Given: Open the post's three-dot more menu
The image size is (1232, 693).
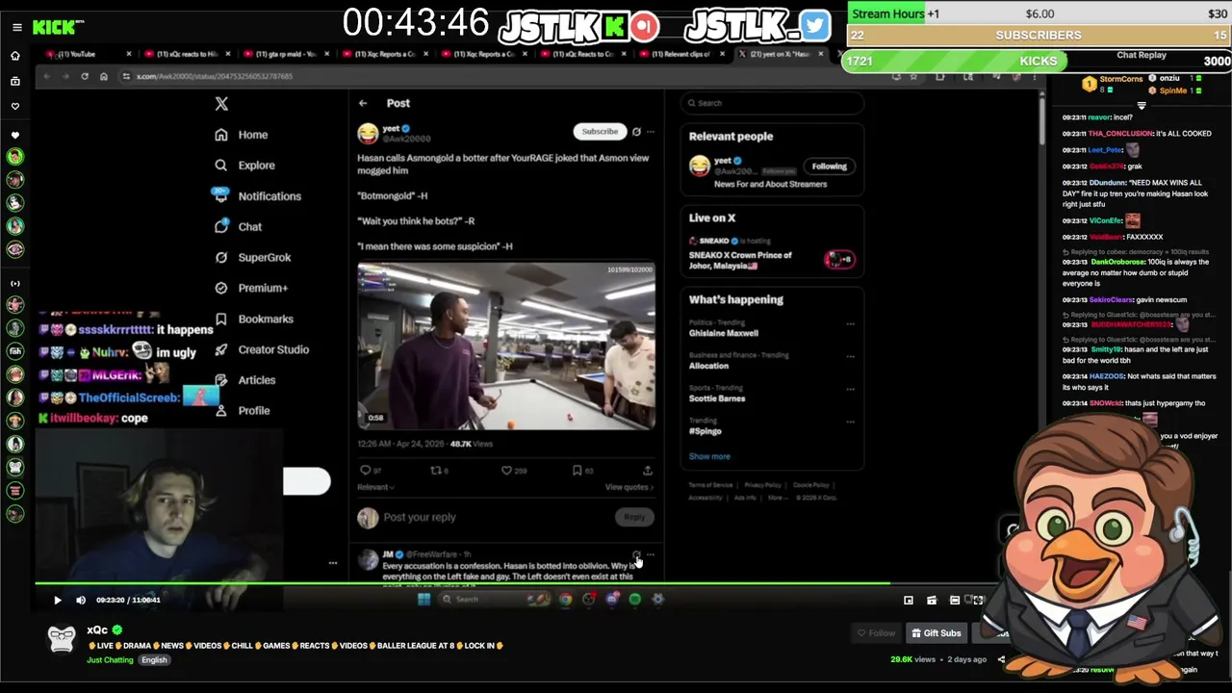Looking at the screenshot, I should click(651, 132).
